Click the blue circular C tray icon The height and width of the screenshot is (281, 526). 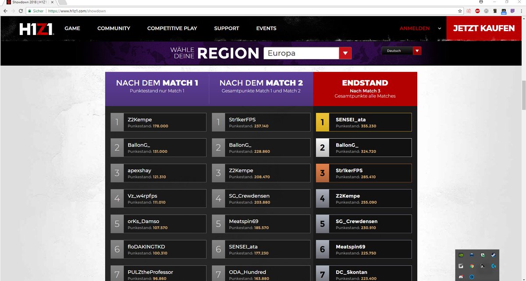[471, 277]
